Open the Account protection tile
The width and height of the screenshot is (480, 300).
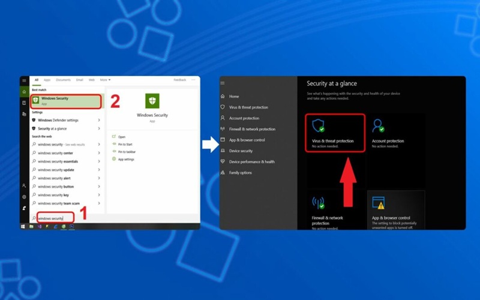coord(395,133)
